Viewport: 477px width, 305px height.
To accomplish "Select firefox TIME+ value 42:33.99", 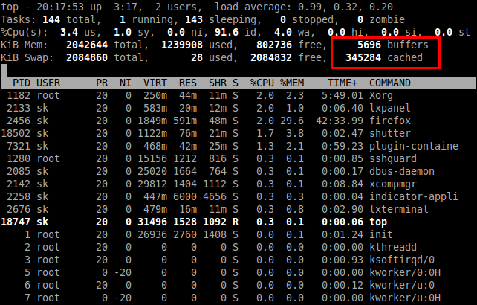I will tap(340, 121).
